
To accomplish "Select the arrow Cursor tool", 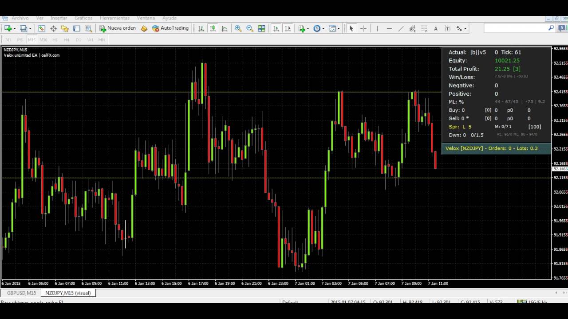I will (351, 28).
